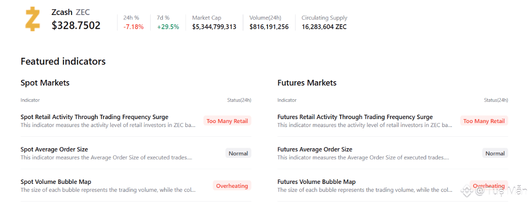Click the spot Too Many Retail badge

[x=227, y=121]
